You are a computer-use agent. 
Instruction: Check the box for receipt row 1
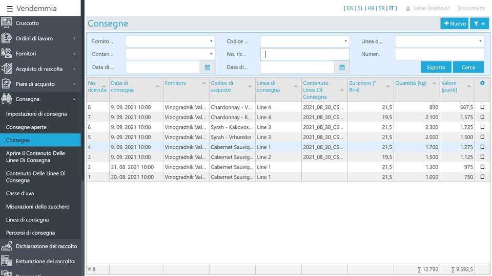click(482, 177)
